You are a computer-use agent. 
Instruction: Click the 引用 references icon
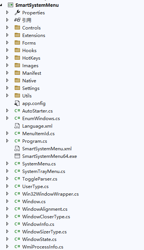coord(17,20)
